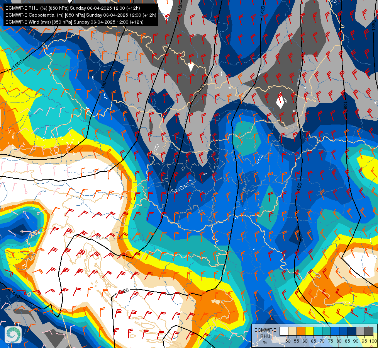Select the yellow 60-65 legend swatch
The image size is (378, 348).
(310, 331)
